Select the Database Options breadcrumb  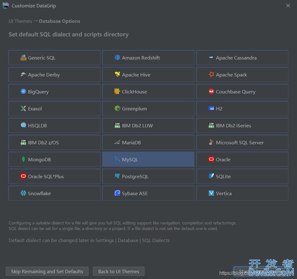click(59, 21)
